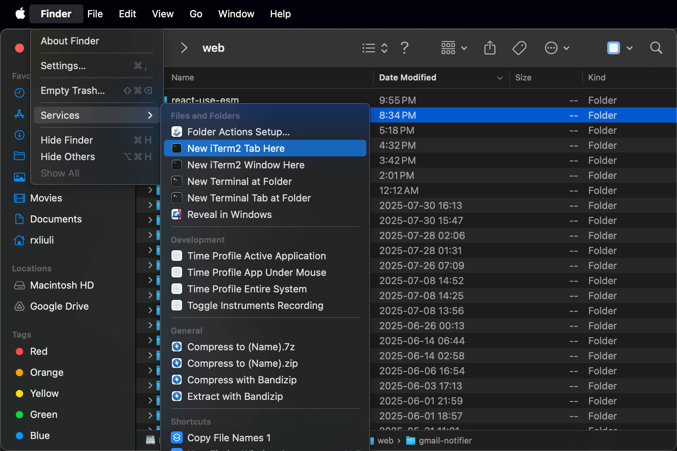Open the blue app toolbar dropdown
This screenshot has width=677, height=451.
coord(620,48)
